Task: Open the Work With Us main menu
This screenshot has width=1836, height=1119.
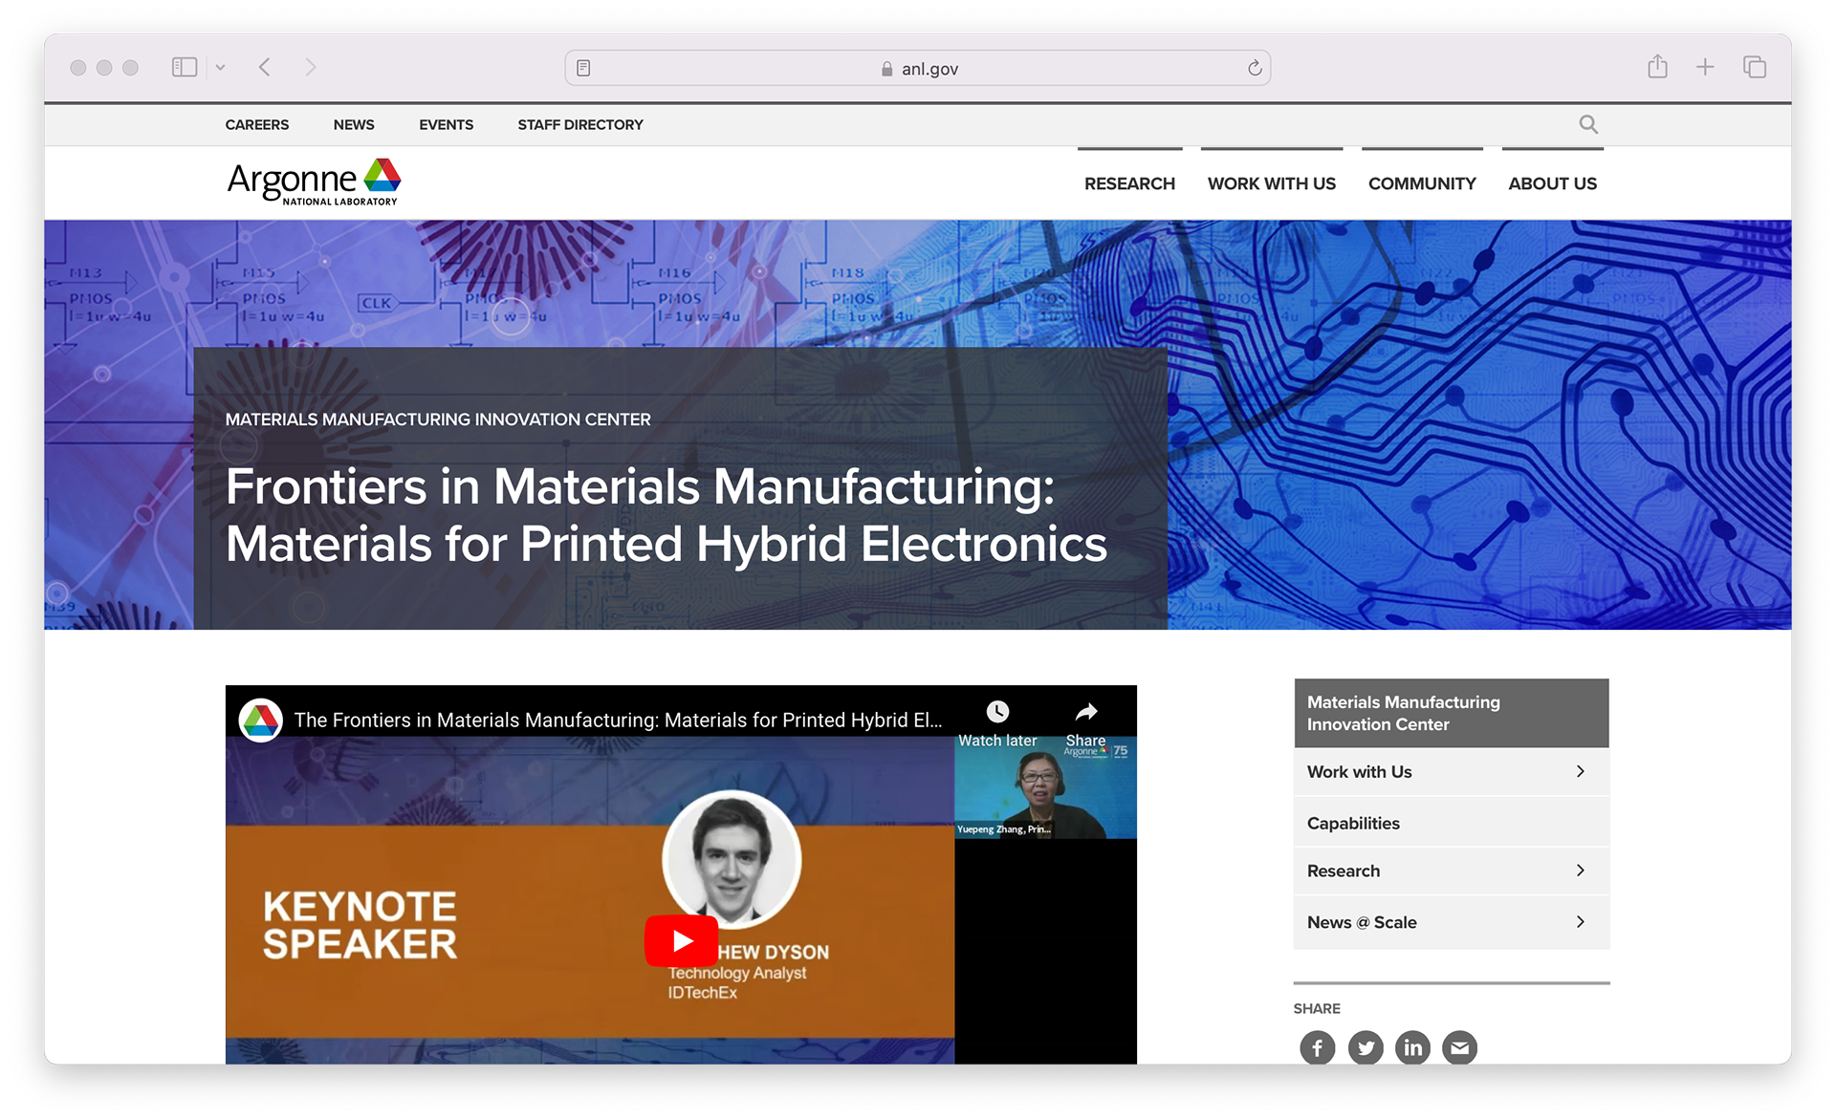Action: [x=1271, y=183]
